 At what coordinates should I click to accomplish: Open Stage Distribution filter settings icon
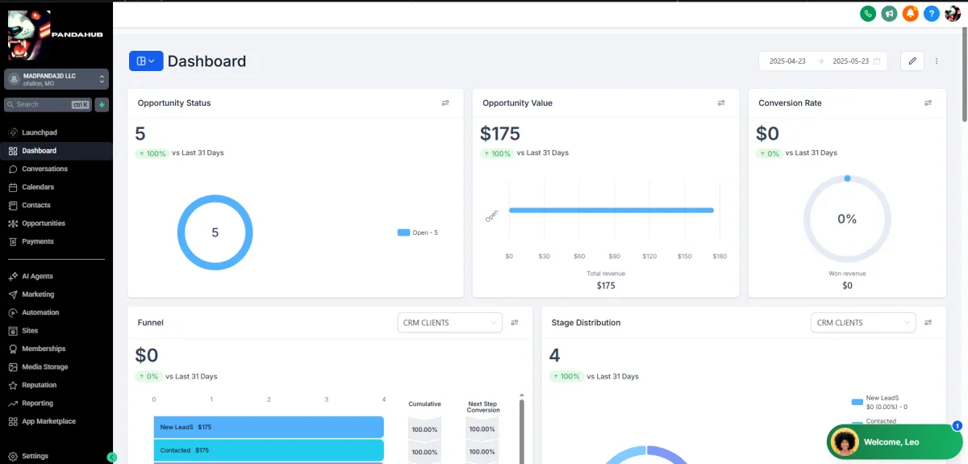click(x=928, y=323)
